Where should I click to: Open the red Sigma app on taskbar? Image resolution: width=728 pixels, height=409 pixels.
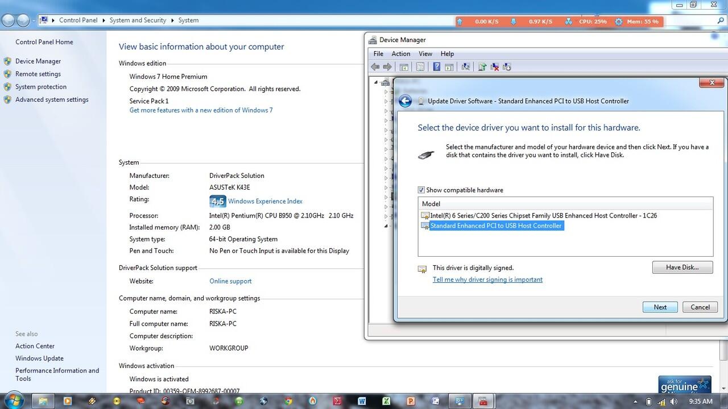click(x=337, y=401)
